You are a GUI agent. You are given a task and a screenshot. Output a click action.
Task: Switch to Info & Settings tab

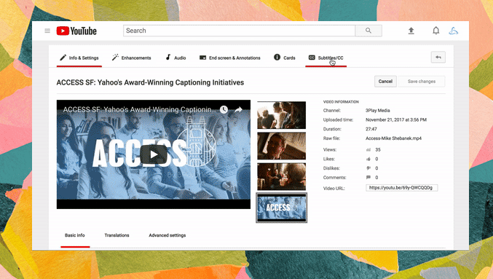pyautogui.click(x=79, y=58)
